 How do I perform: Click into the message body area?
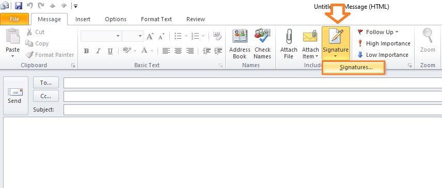(x=223, y=152)
